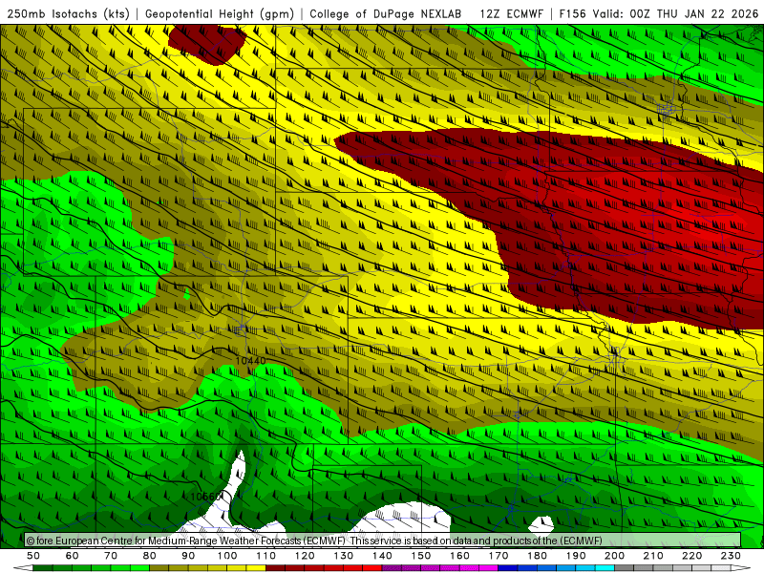
Task: Click the right arrow end of color bar
Action: coord(741,568)
